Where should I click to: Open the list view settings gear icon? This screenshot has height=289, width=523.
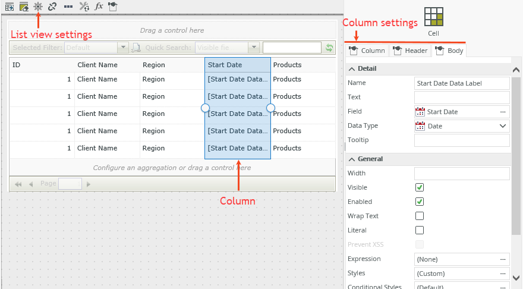pyautogui.click(x=38, y=7)
